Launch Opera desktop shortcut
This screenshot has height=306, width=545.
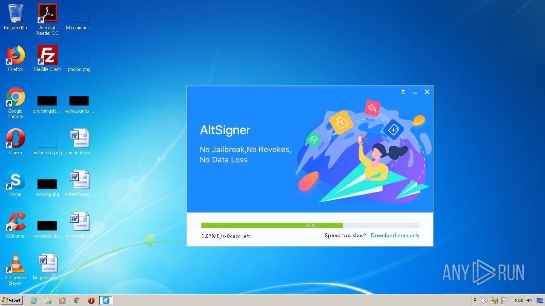coord(15,142)
